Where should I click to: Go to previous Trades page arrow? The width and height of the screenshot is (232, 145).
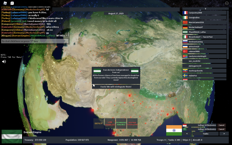(x=187, y=134)
